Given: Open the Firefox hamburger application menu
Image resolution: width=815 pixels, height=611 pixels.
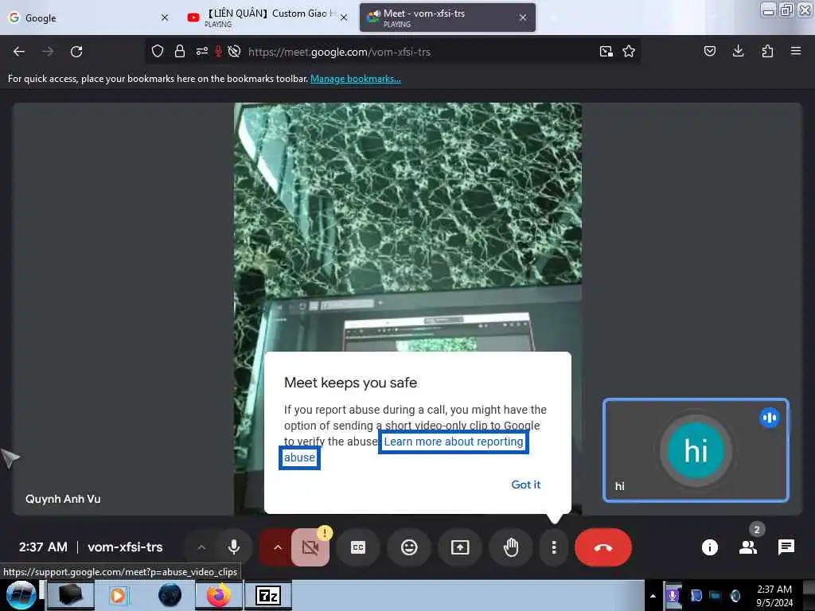Looking at the screenshot, I should coord(796,52).
